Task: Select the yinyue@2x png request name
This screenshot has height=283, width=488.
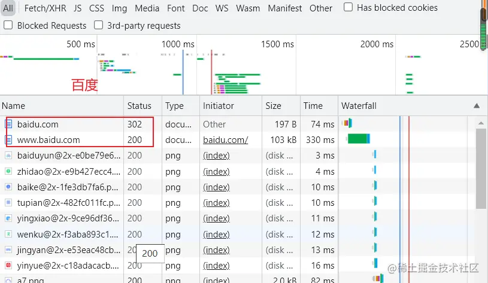Action: [68, 266]
